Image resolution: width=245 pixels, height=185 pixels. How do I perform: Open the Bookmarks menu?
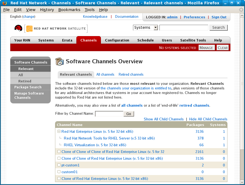(69, 10)
